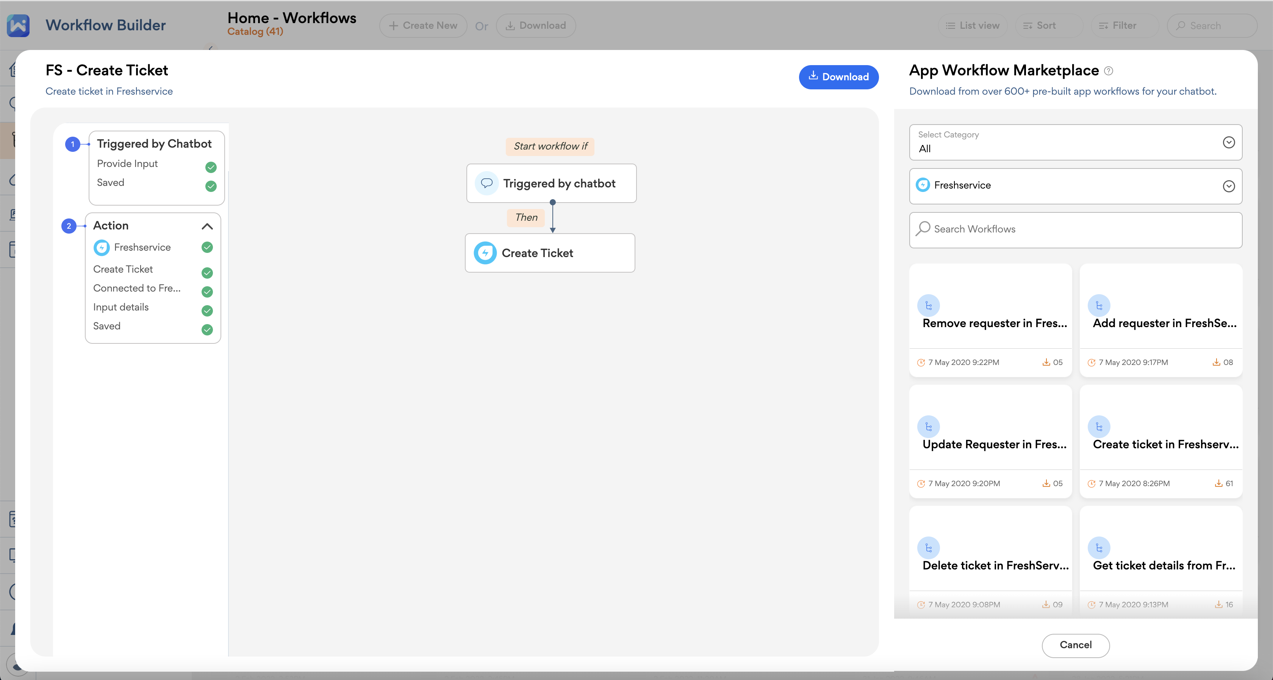Open the Freshservice app dropdown

[1075, 186]
